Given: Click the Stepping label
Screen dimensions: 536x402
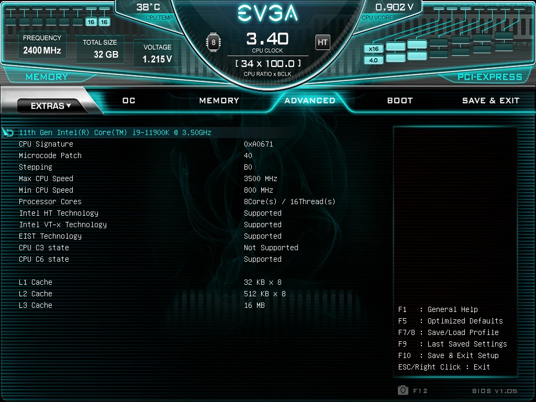Looking at the screenshot, I should [x=36, y=167].
